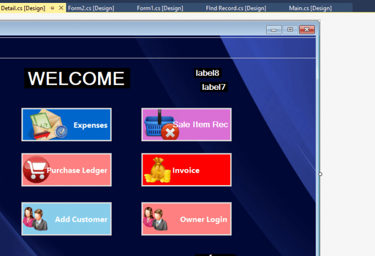This screenshot has width=375, height=256.
Task: Click the Owner Login button
Action: pos(186,219)
